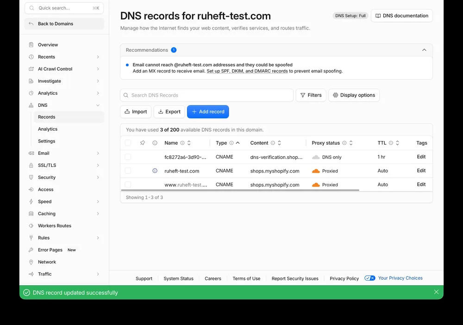Click the Error Pages wrench icon

(31, 250)
